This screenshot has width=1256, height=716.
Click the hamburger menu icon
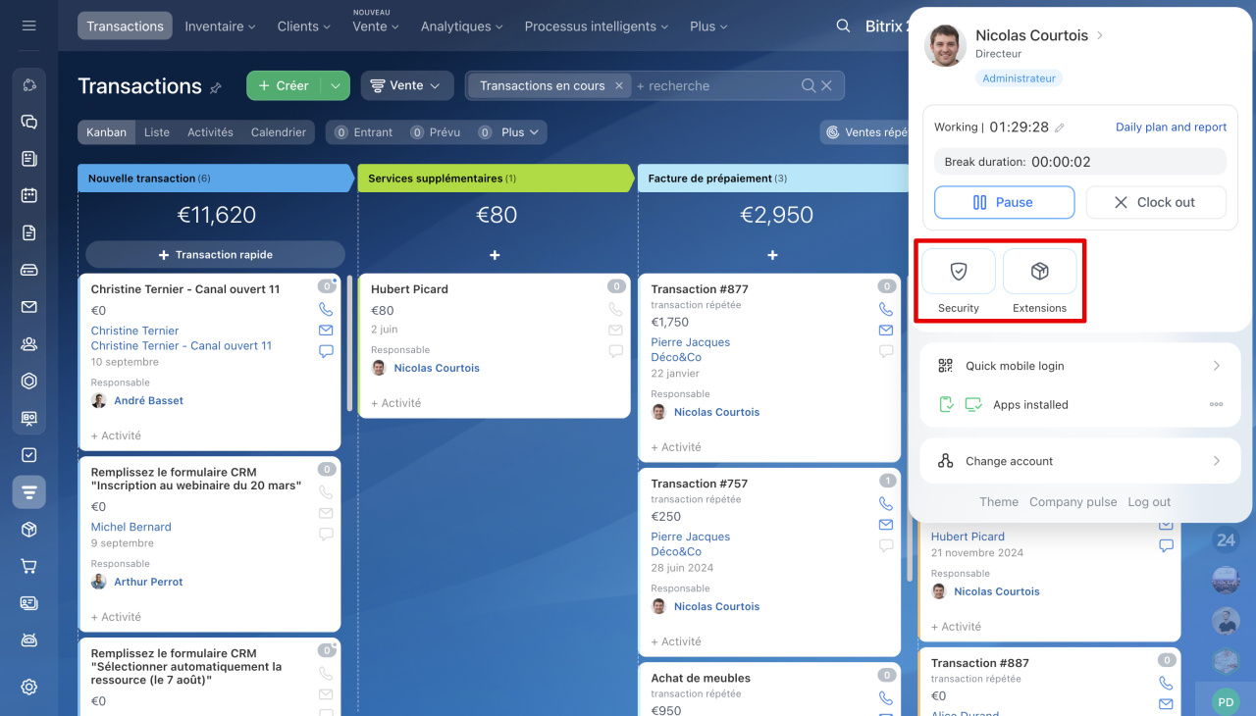[28, 26]
